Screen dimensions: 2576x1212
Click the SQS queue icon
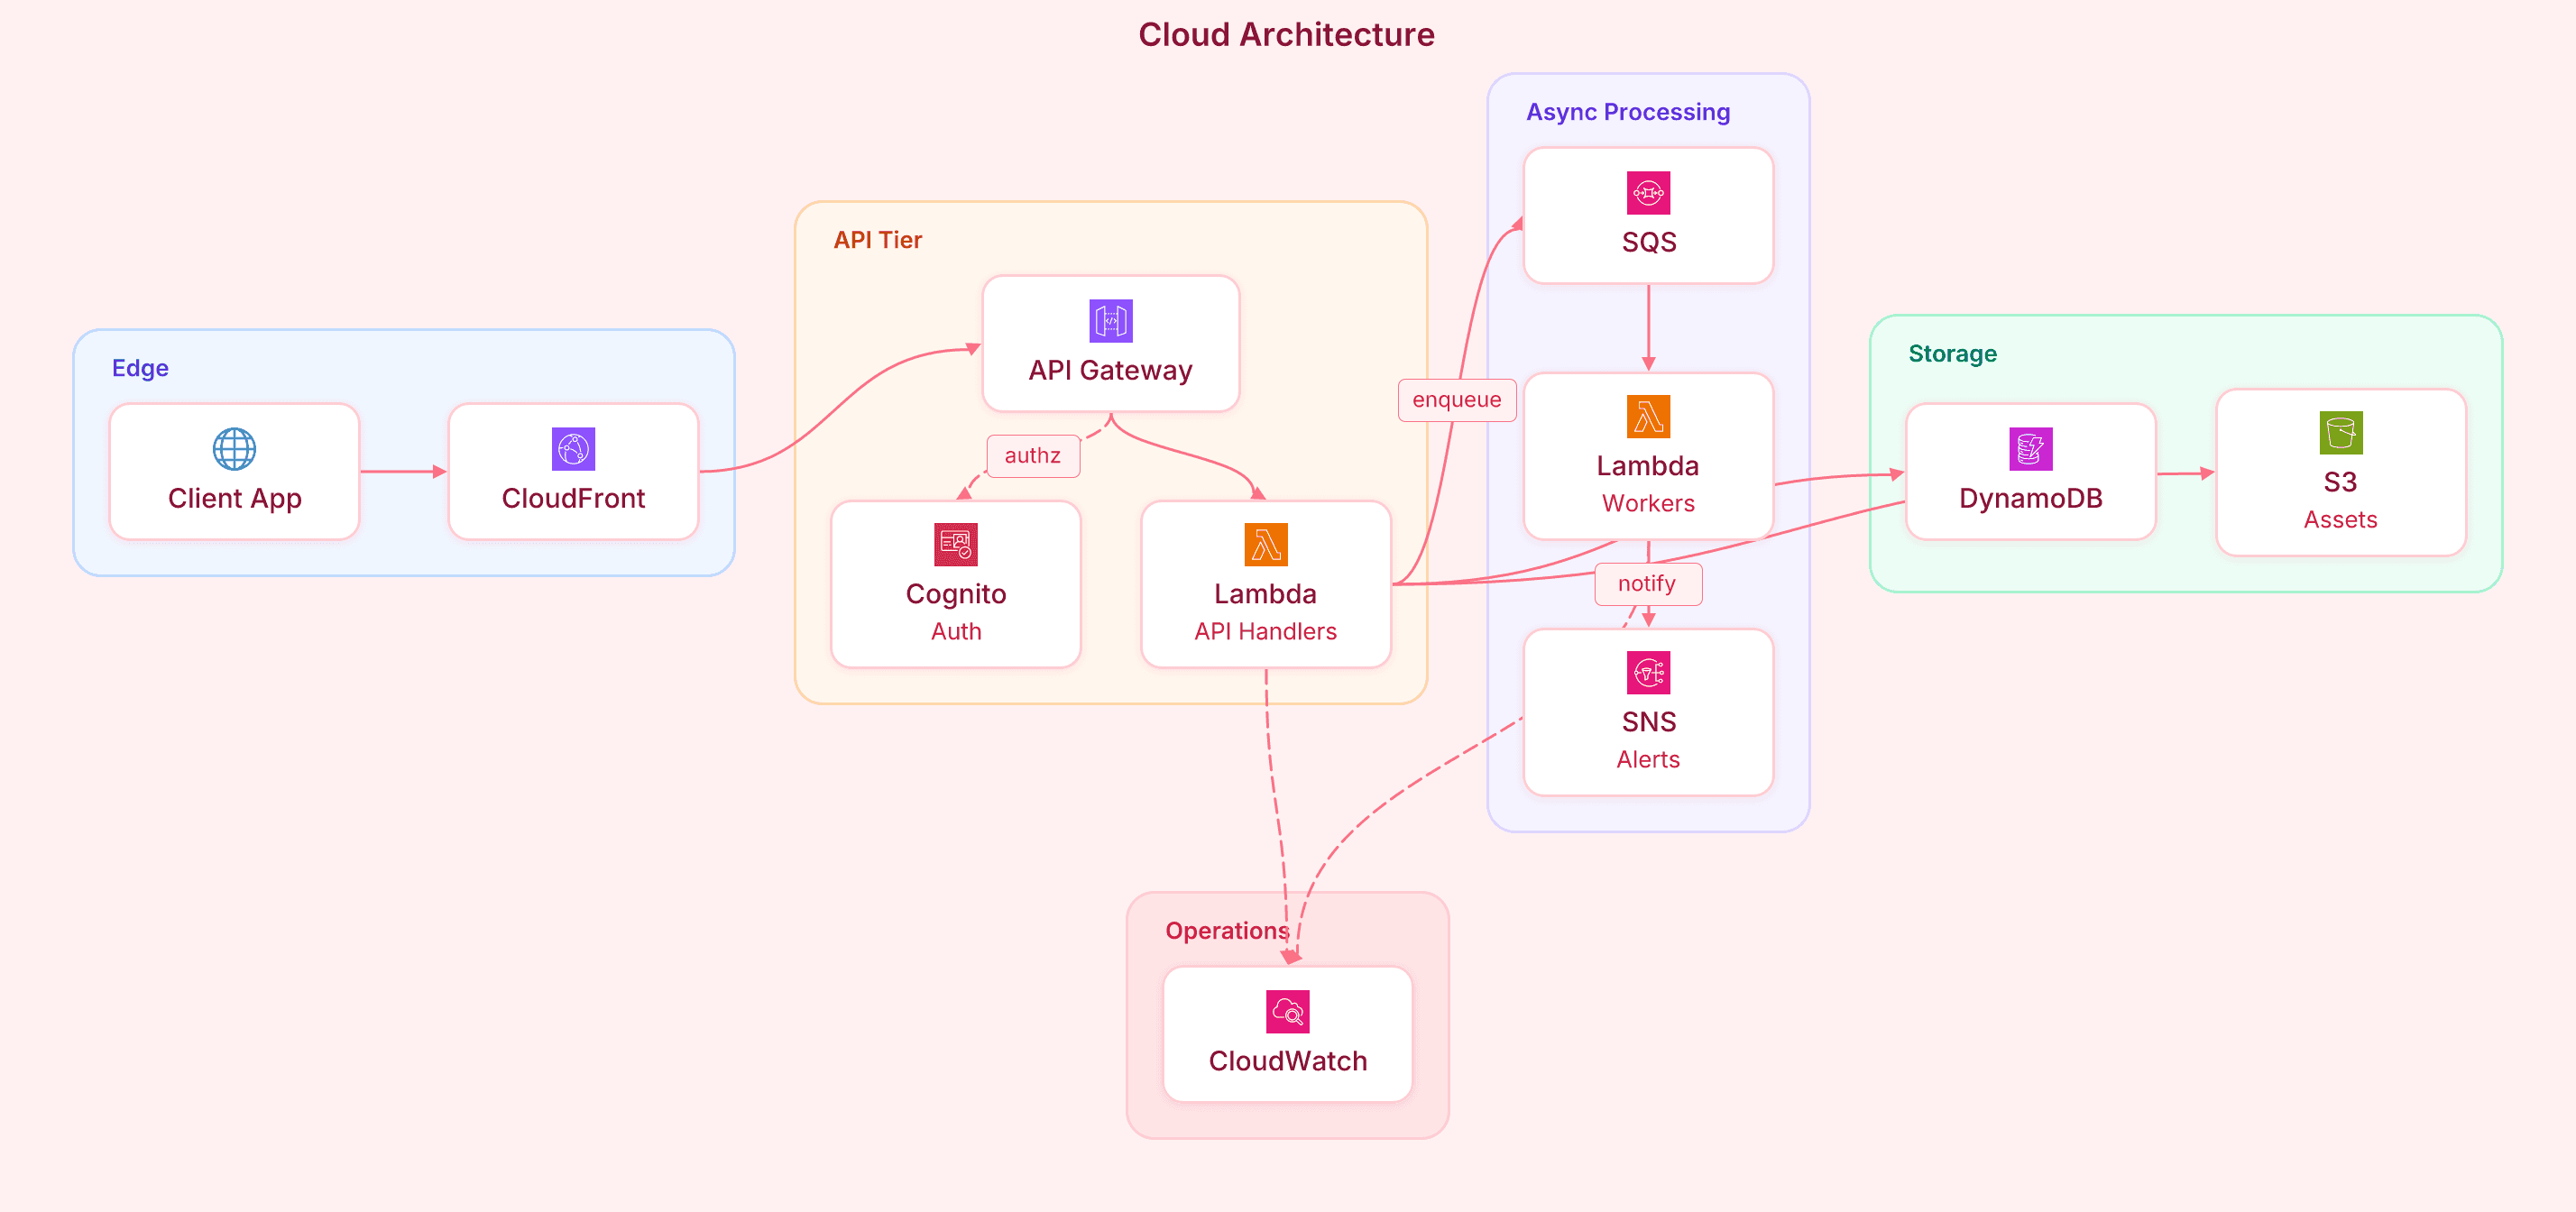pyautogui.click(x=1648, y=193)
